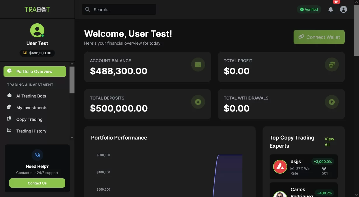Image resolution: width=359 pixels, height=197 pixels.
Task: Click the main page scrollbar thumb
Action: [356, 30]
